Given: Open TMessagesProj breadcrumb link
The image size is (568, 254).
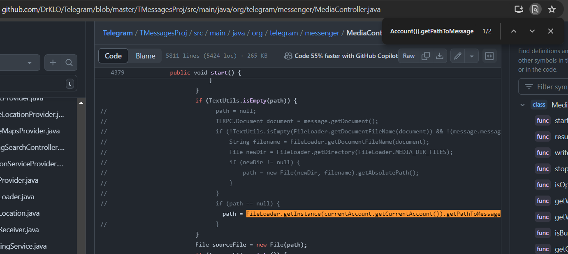Looking at the screenshot, I should (x=163, y=33).
